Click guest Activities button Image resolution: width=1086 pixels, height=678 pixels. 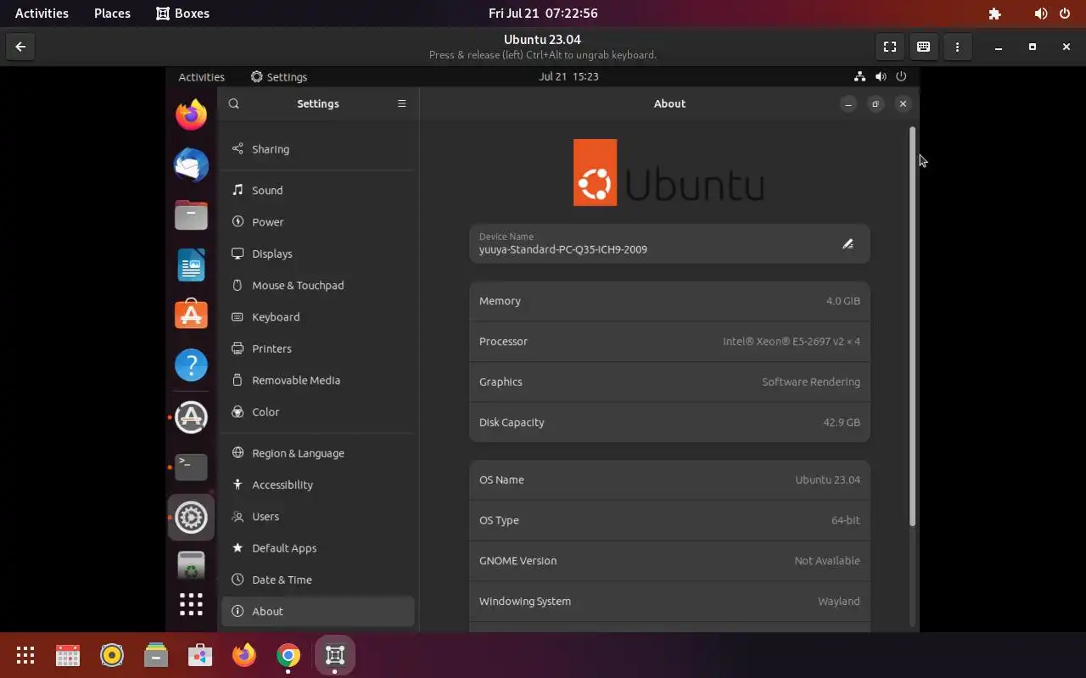pos(201,76)
